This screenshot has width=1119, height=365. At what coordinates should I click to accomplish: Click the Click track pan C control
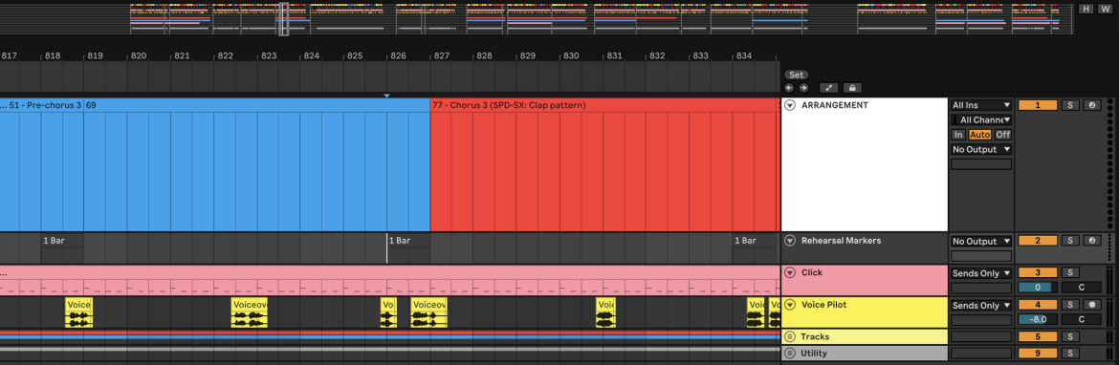[x=1081, y=288]
